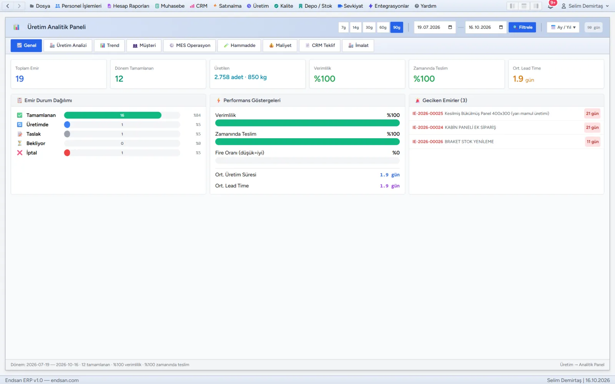Go forward with the right arrow icon
The height and width of the screenshot is (384, 615).
click(19, 6)
